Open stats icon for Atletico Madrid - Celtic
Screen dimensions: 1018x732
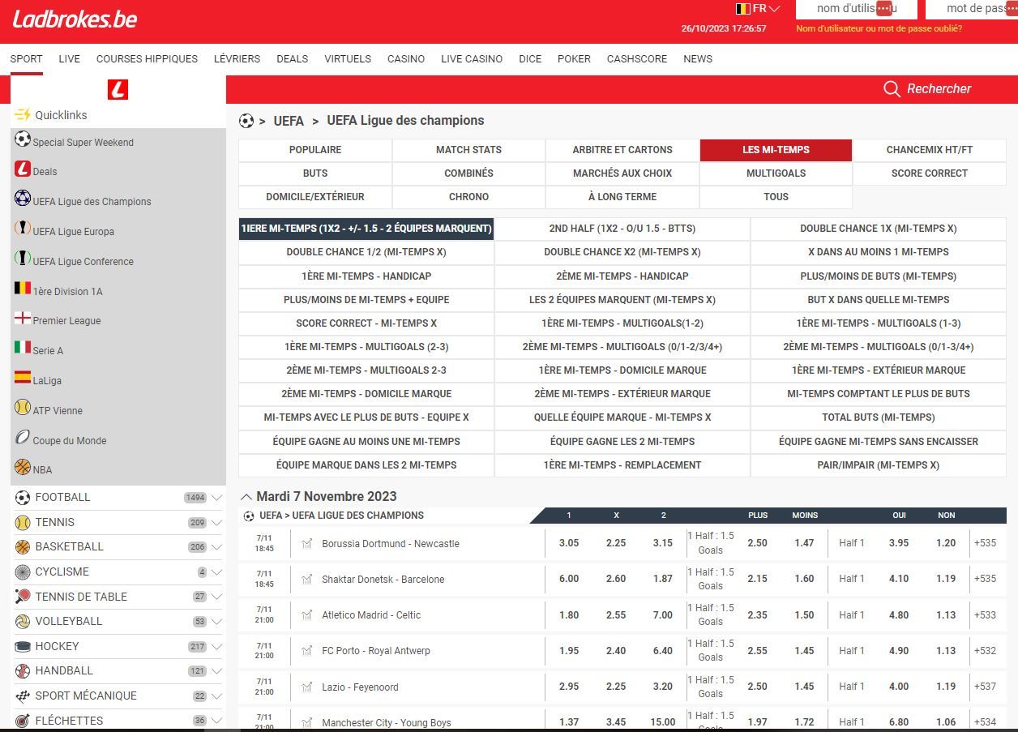[x=306, y=614]
